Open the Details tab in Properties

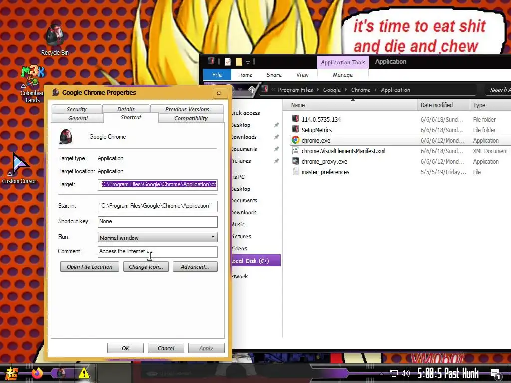pos(126,109)
